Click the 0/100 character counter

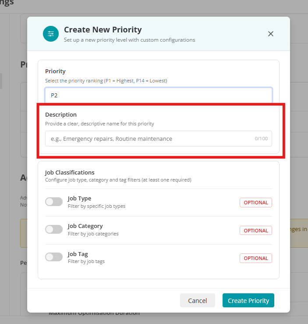coord(261,139)
